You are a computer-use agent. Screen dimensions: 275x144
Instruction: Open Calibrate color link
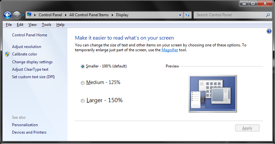click(x=24, y=54)
